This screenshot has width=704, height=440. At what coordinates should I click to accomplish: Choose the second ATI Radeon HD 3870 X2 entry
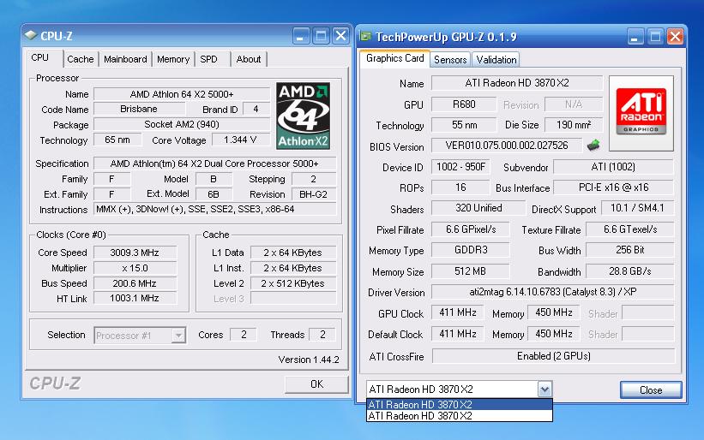(x=460, y=416)
